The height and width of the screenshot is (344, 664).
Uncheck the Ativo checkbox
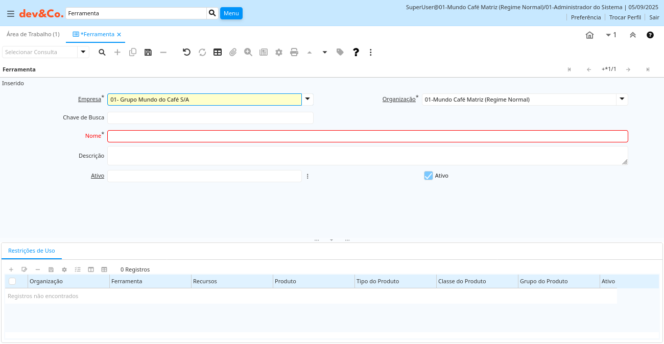pyautogui.click(x=429, y=176)
